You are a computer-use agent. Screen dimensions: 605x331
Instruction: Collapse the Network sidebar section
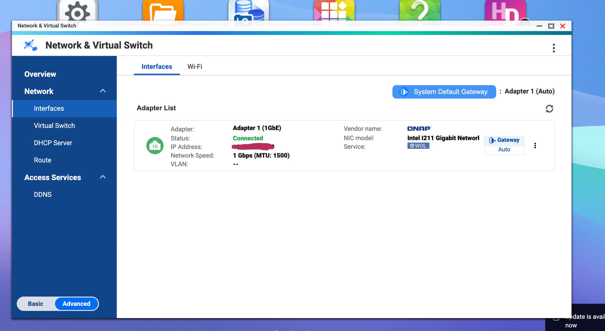pos(103,91)
